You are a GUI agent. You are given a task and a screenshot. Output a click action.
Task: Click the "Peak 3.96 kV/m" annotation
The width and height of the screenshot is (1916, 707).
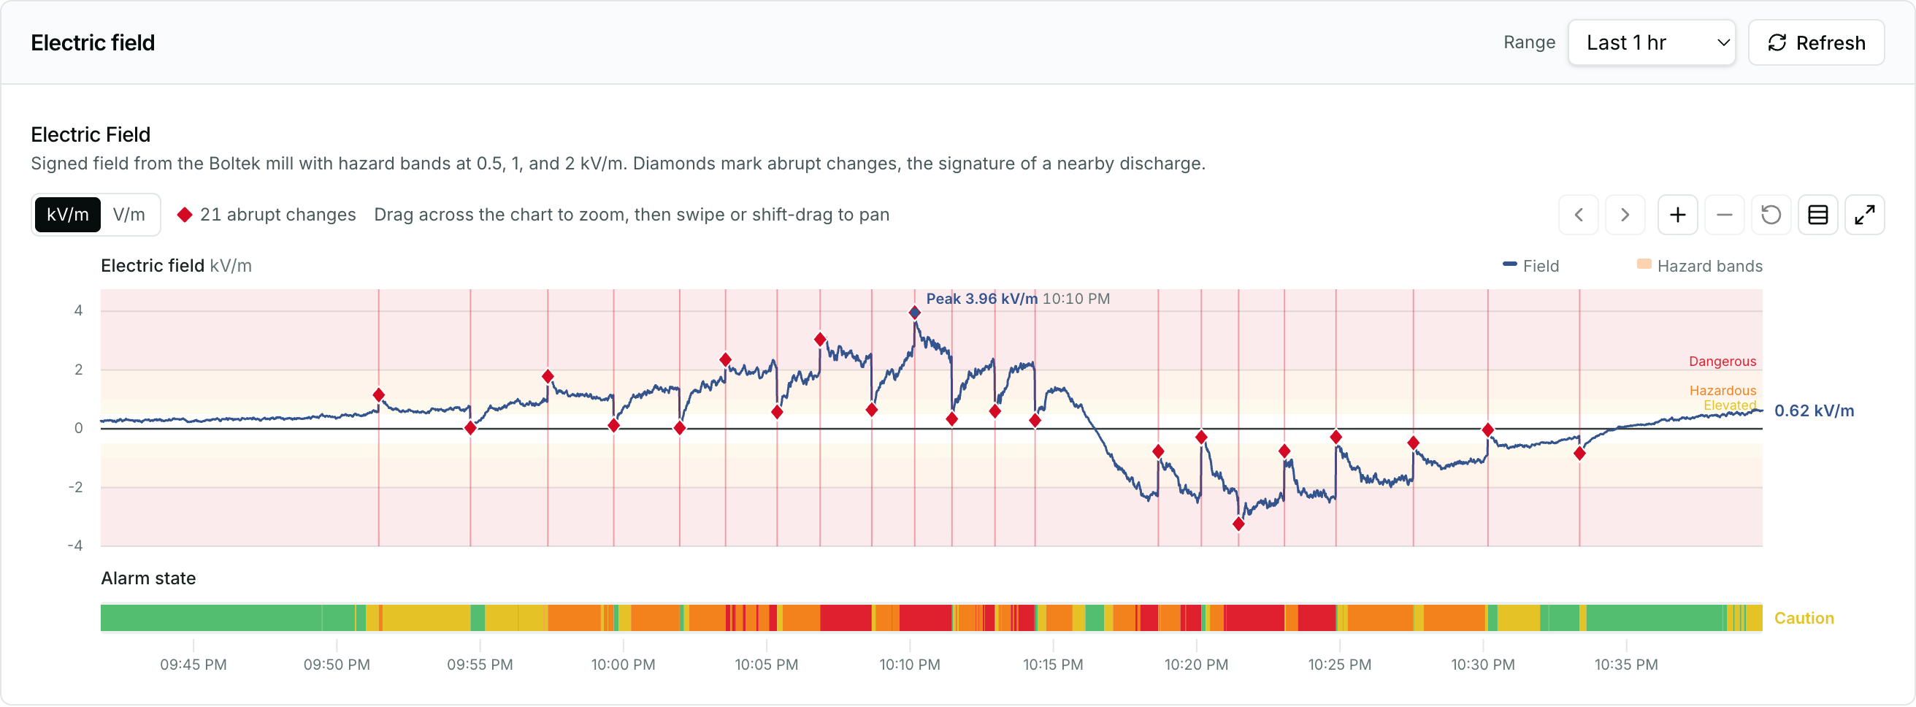pos(1017,299)
